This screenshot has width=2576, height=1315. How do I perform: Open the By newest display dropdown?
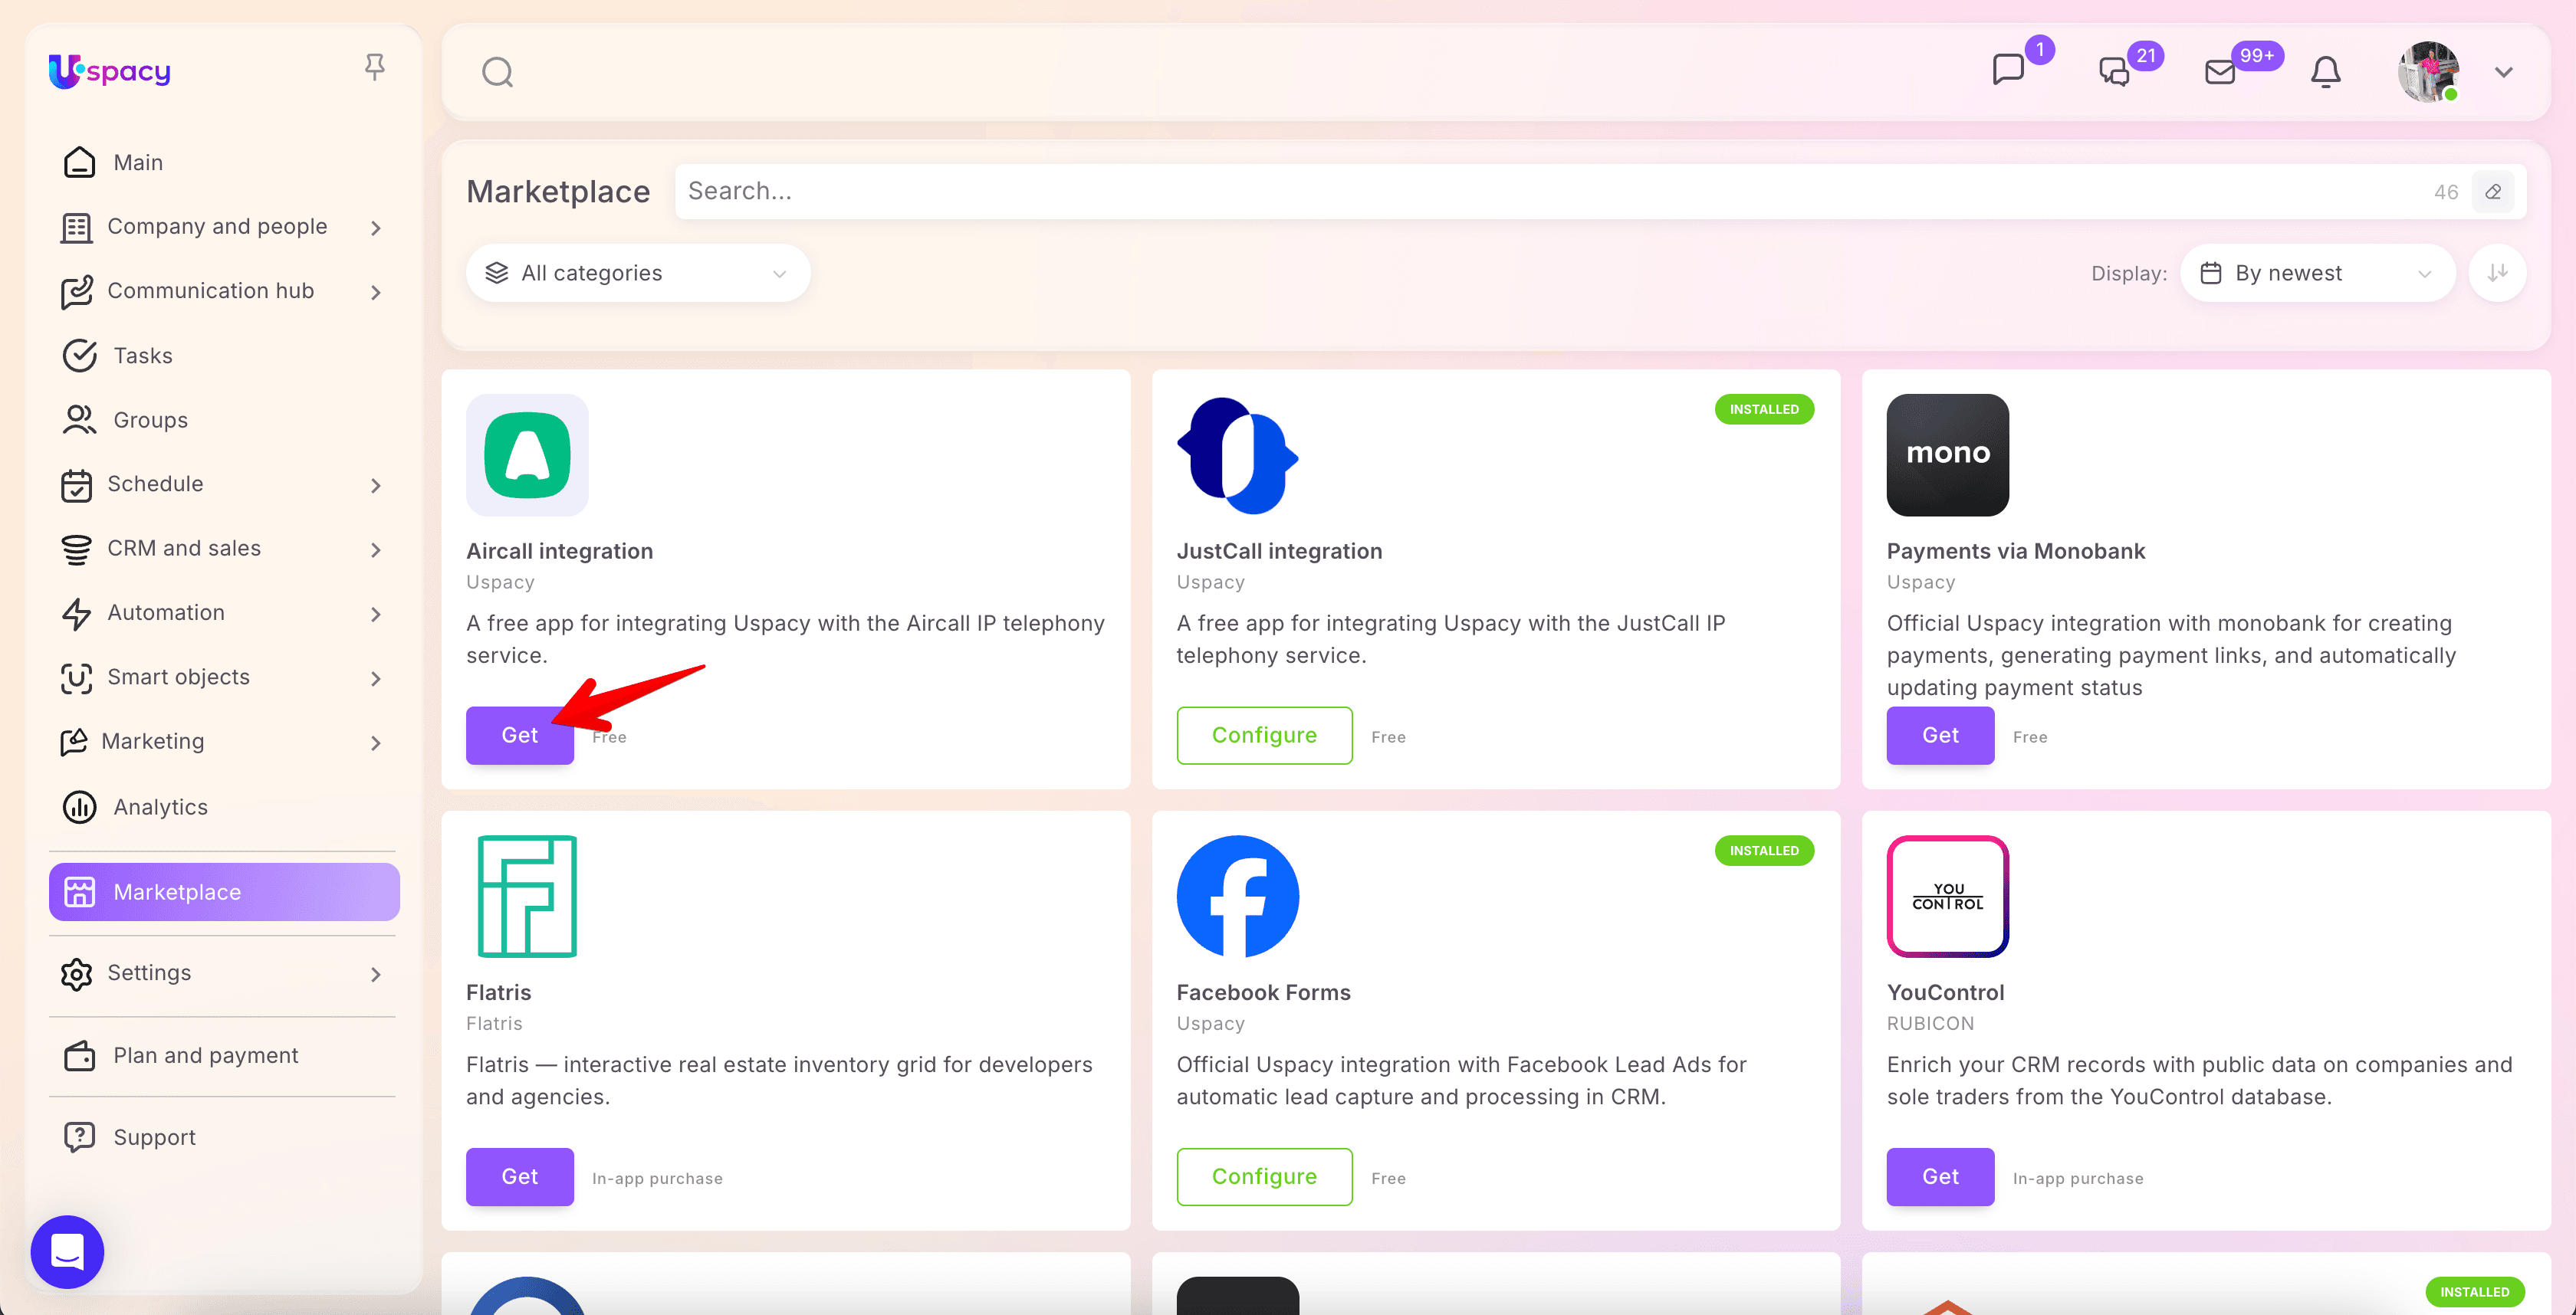pyautogui.click(x=2318, y=273)
